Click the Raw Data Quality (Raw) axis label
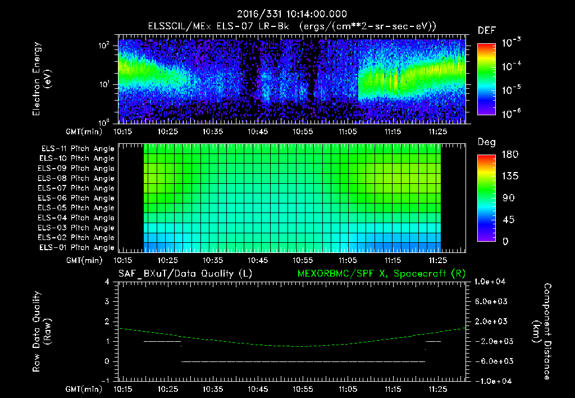This screenshot has height=398, width=575. click(42, 332)
